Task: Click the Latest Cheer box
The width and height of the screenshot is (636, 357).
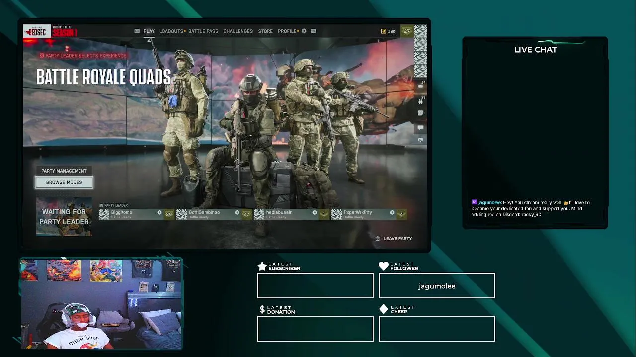Action: [437, 329]
